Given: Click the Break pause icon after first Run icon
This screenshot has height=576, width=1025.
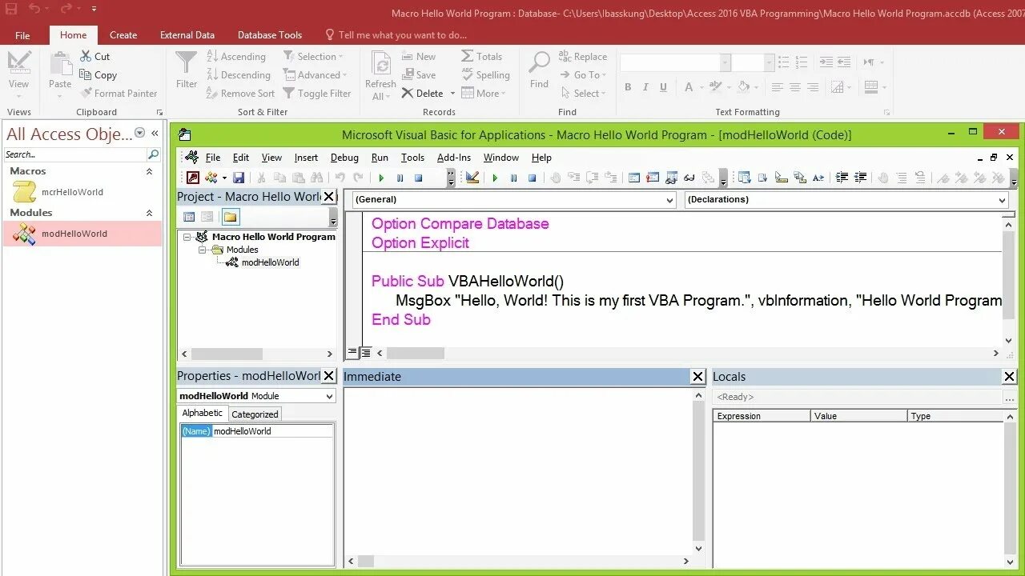Looking at the screenshot, I should (x=400, y=178).
